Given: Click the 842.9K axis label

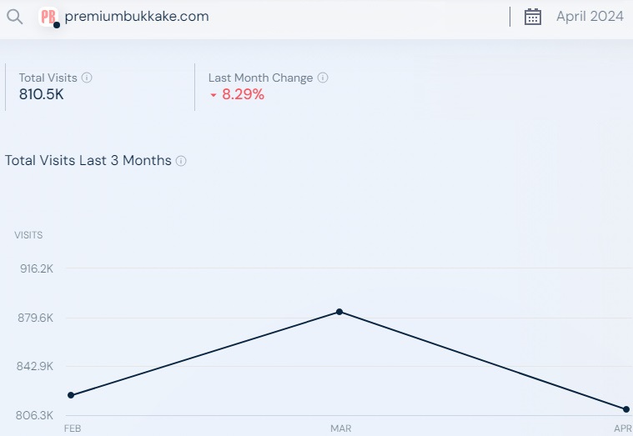Looking at the screenshot, I should pos(35,366).
